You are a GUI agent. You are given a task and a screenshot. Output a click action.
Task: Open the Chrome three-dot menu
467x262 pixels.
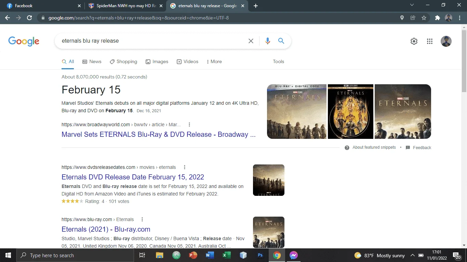[x=460, y=18]
